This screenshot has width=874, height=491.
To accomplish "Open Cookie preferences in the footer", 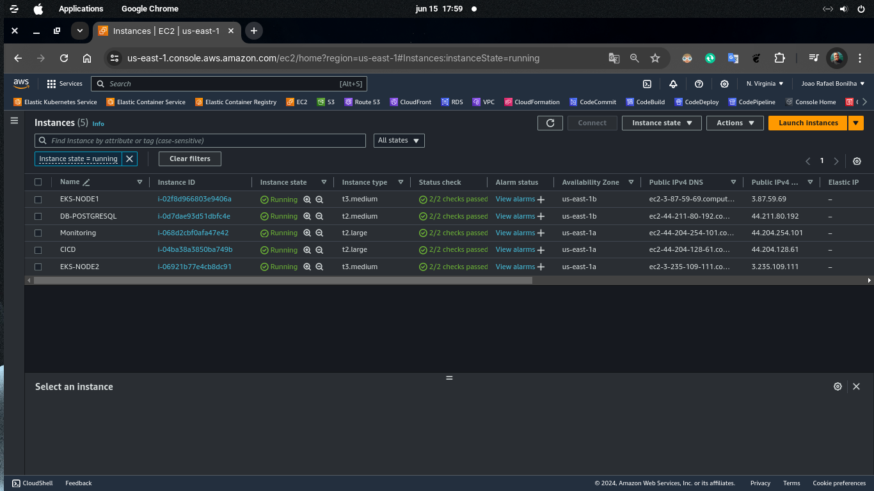I will (839, 483).
